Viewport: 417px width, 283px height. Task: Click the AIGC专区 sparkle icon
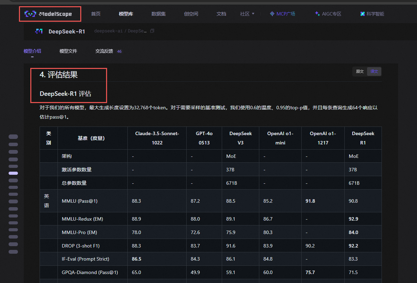pyautogui.click(x=317, y=14)
